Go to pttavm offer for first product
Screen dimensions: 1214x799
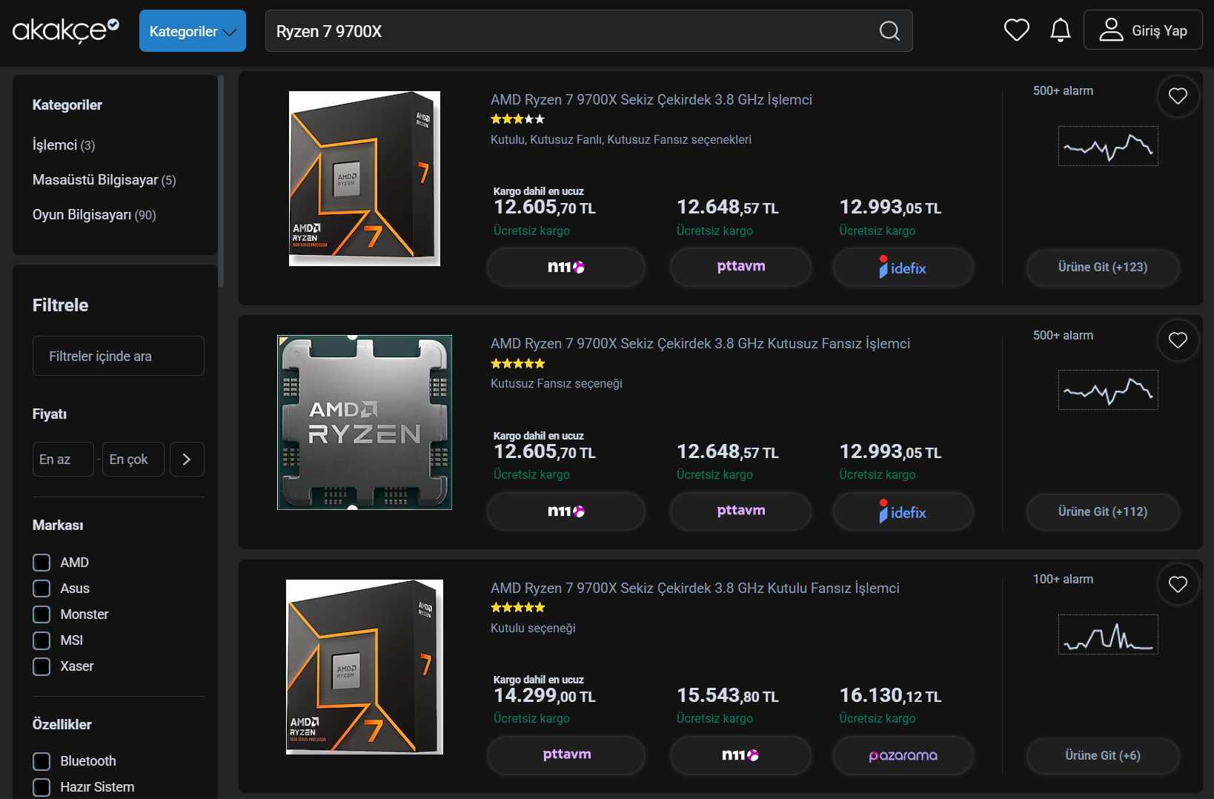click(x=740, y=267)
